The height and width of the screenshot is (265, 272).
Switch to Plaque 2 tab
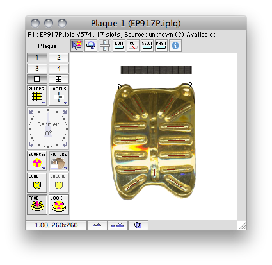tap(59, 58)
